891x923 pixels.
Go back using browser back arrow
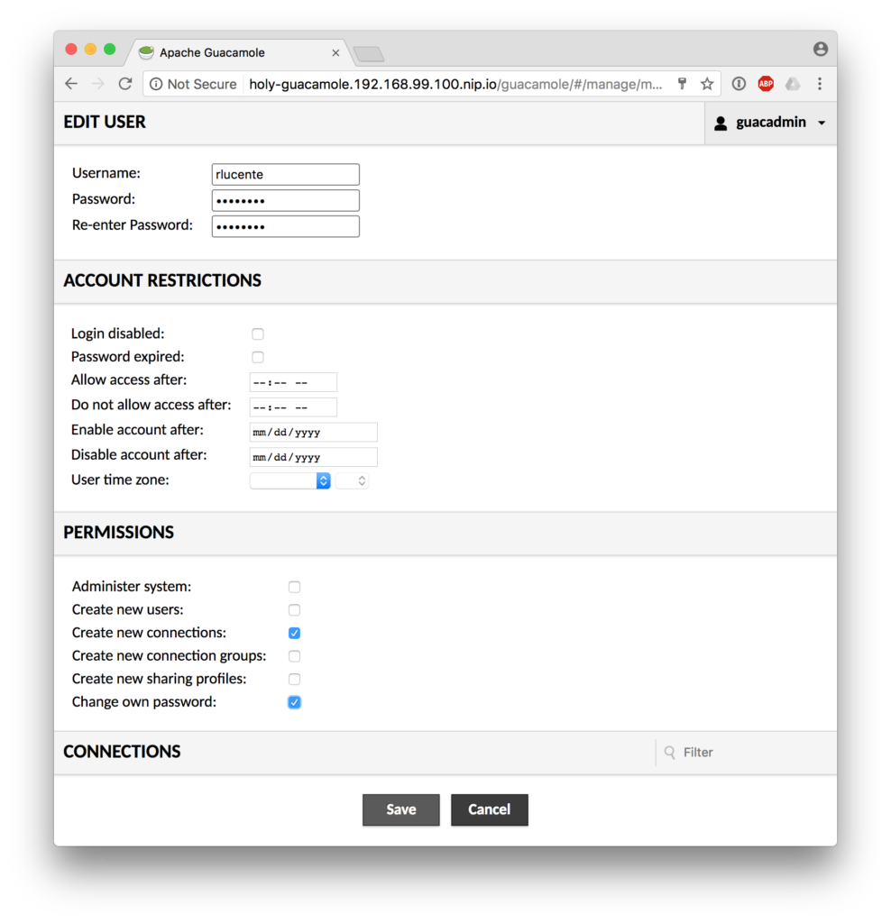pos(71,84)
